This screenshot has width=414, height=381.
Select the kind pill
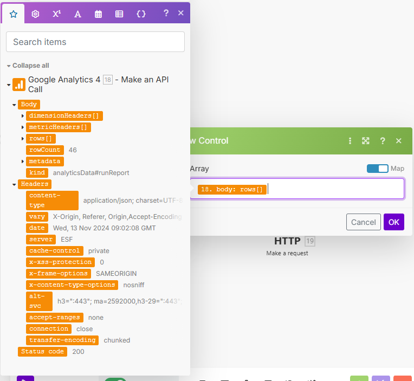coord(37,173)
